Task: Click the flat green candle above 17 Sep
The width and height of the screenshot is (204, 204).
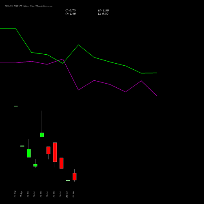Action: (x=22, y=146)
